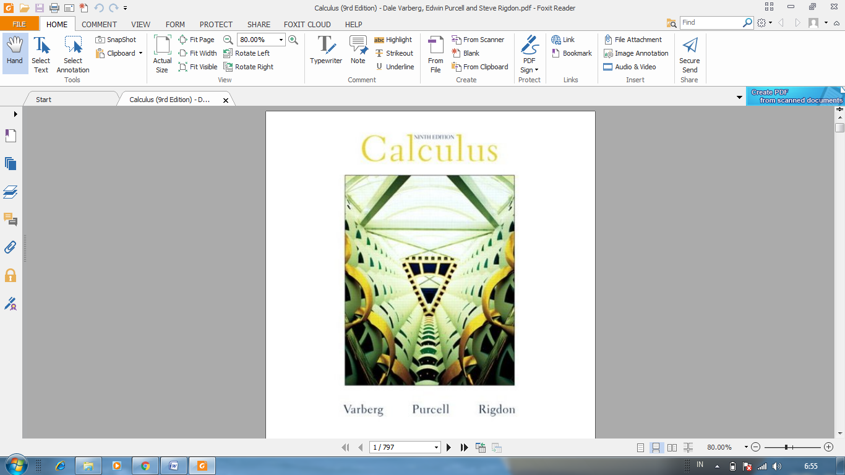Viewport: 845px width, 475px height.
Task: Add a Note comment
Action: [358, 50]
